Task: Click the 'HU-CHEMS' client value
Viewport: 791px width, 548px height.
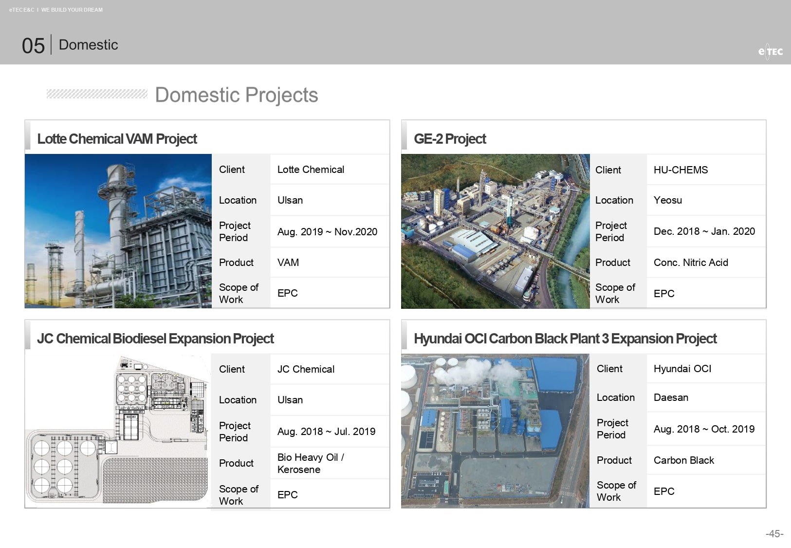Action: click(x=681, y=170)
